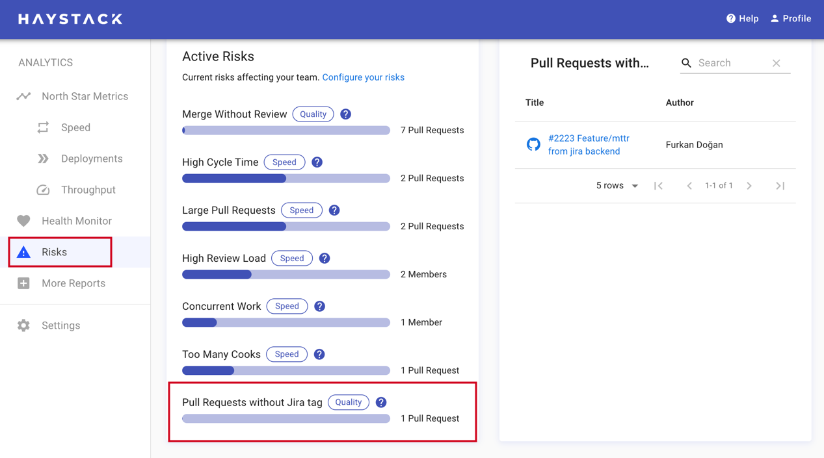This screenshot has width=824, height=458.
Task: Go to last page of results
Action: (780, 186)
